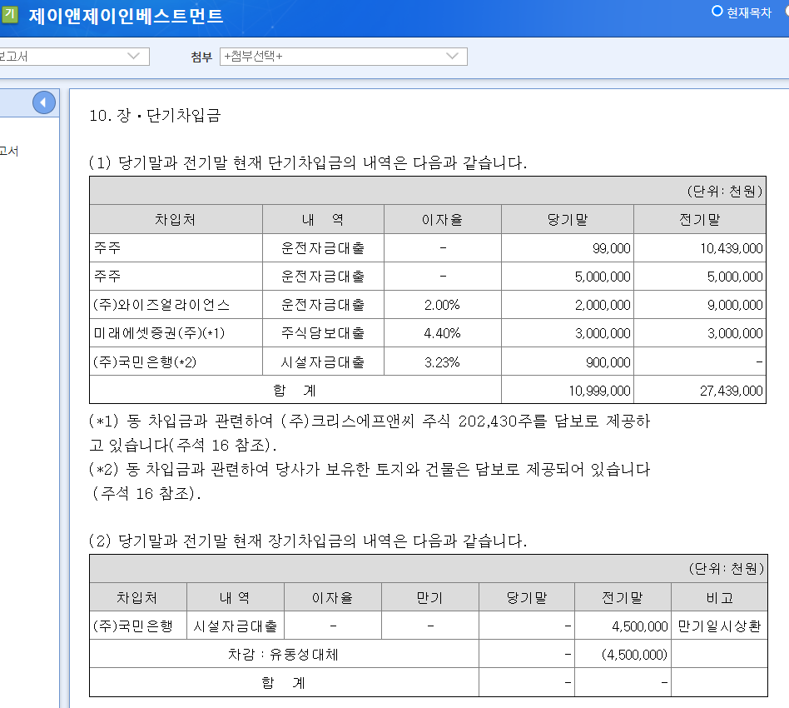Click the partial circle icon at top-right edge
This screenshot has height=708, width=789.
click(786, 10)
